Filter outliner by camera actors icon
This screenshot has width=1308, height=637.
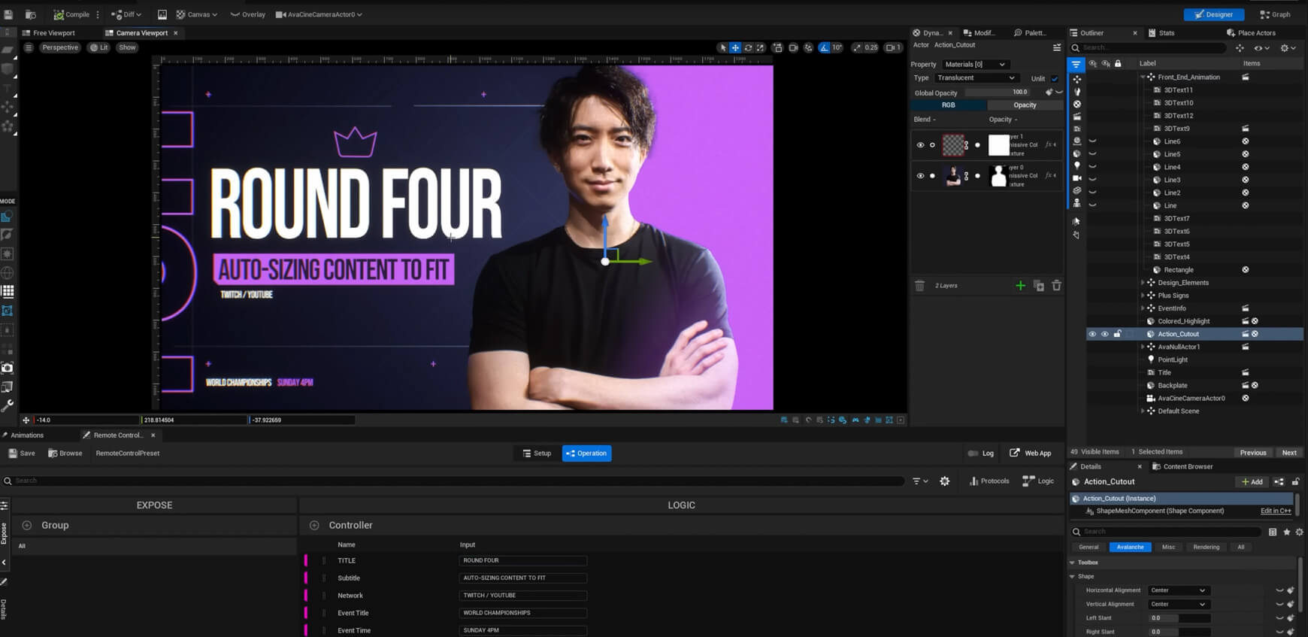(x=1076, y=178)
